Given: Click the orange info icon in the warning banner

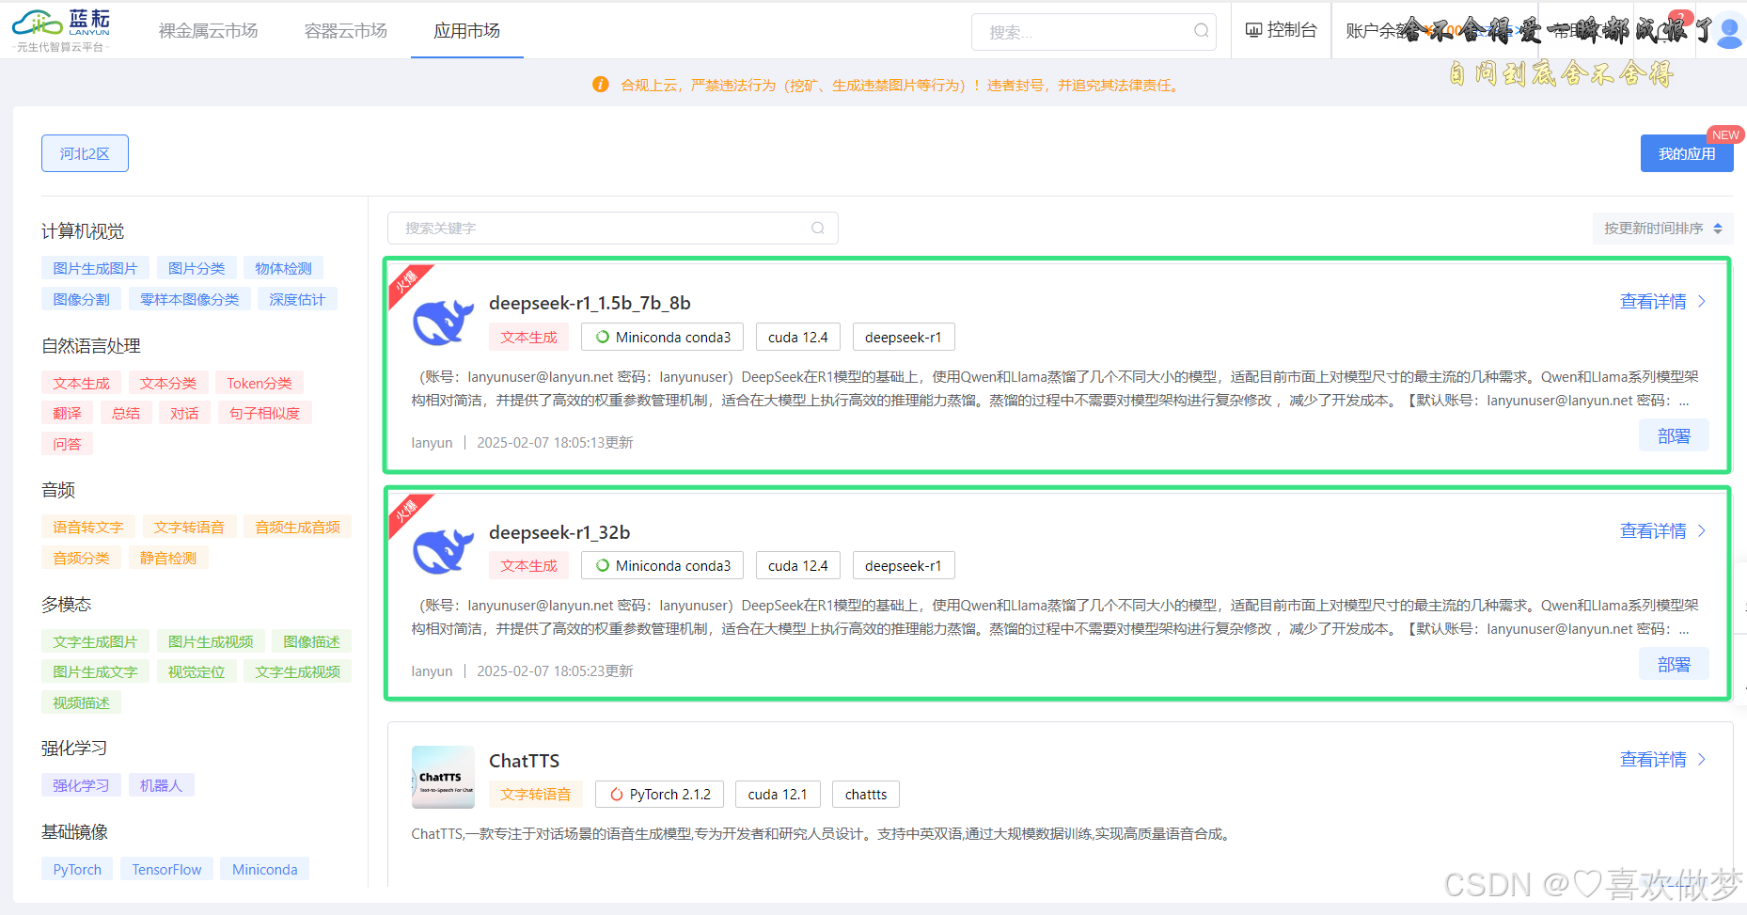Looking at the screenshot, I should point(601,85).
